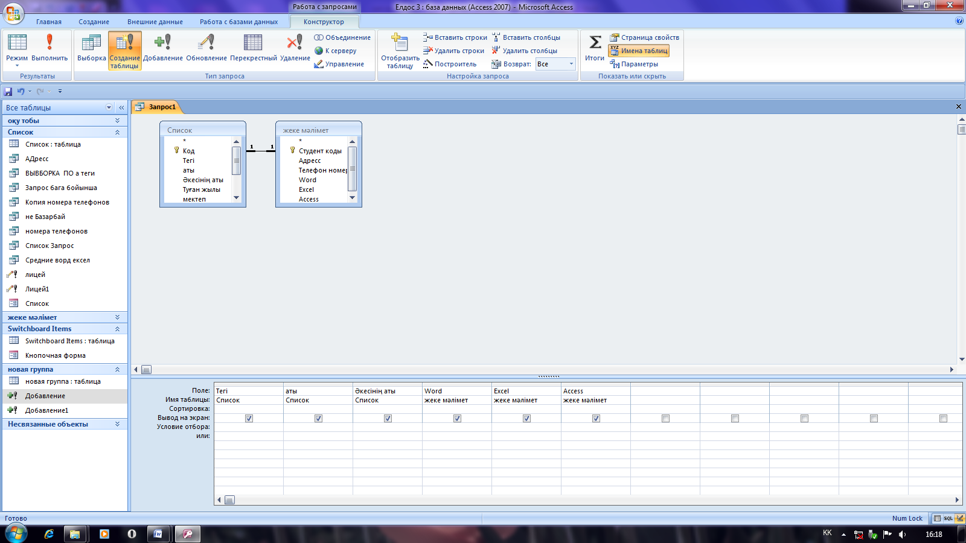Viewport: 966px width, 543px height.
Task: Uncheck Вывод на экран for Әкесінің аты column
Action: [x=388, y=418]
